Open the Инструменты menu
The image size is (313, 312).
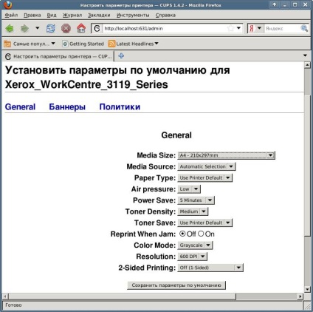tap(133, 15)
